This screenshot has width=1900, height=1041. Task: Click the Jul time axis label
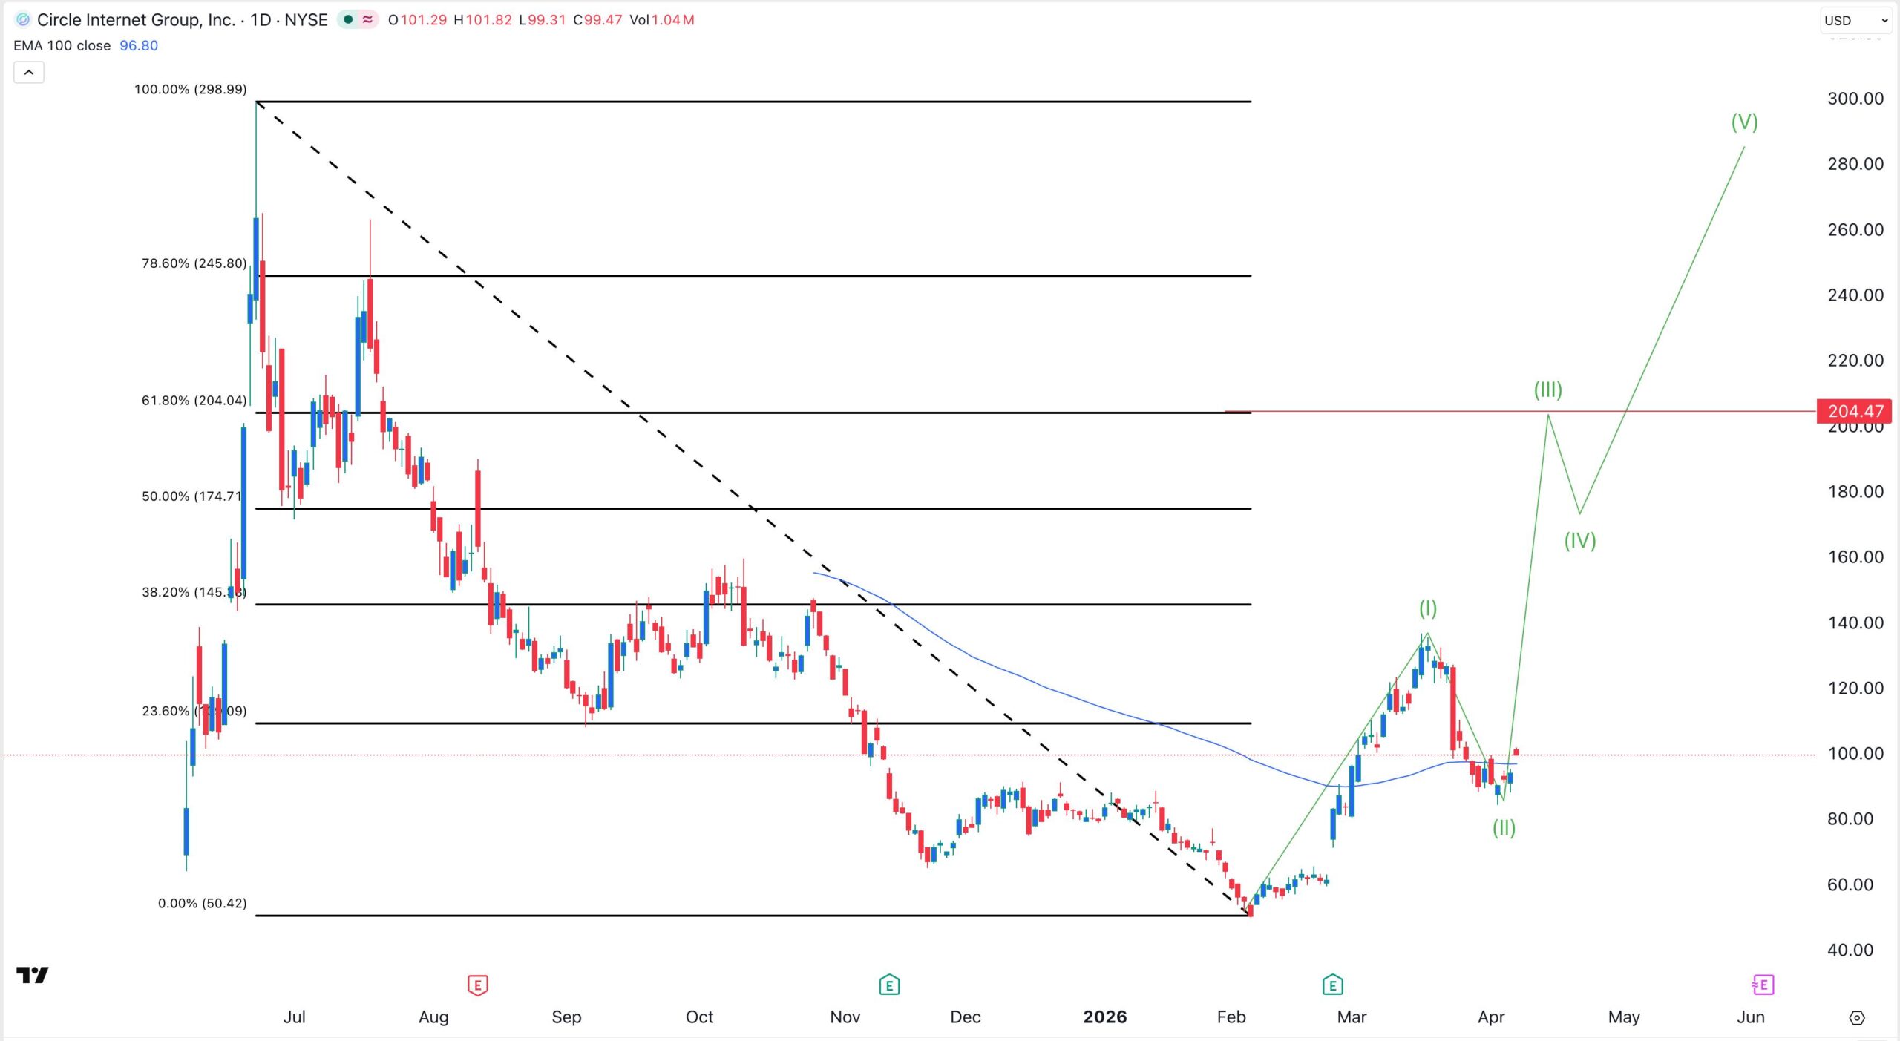(294, 1017)
